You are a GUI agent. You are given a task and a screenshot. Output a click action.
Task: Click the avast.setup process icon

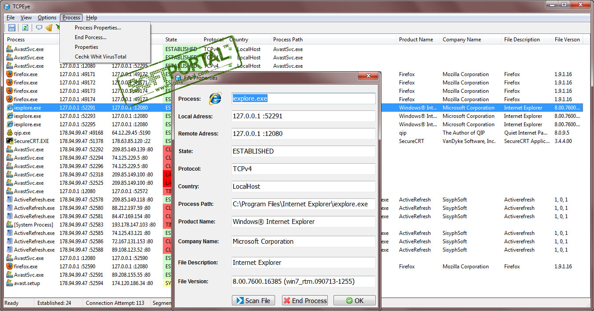tap(10, 283)
